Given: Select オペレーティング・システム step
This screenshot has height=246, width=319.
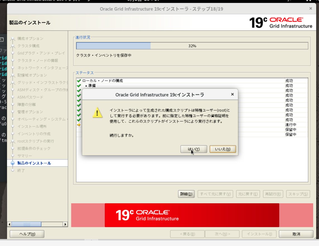Looking at the screenshot, I should pos(43,119).
